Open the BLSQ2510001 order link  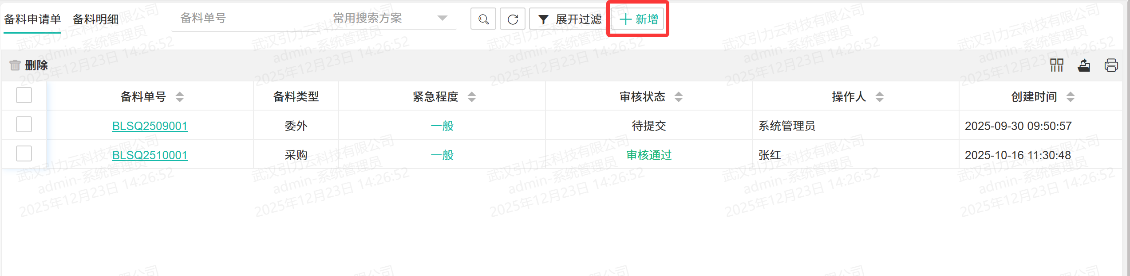pyautogui.click(x=150, y=155)
